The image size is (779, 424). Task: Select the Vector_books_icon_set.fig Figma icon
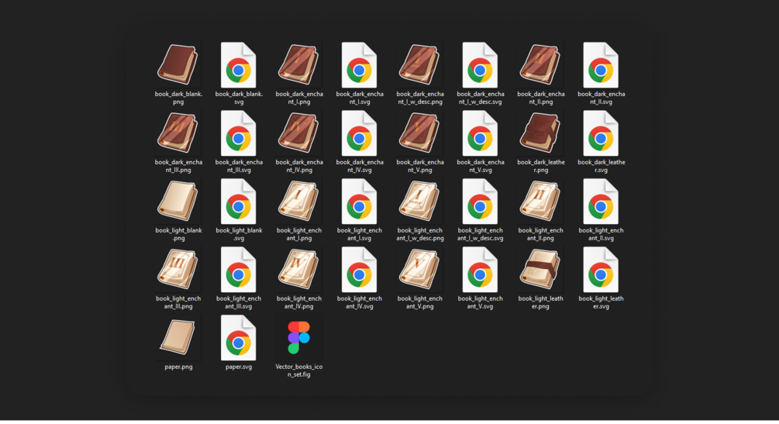point(299,337)
